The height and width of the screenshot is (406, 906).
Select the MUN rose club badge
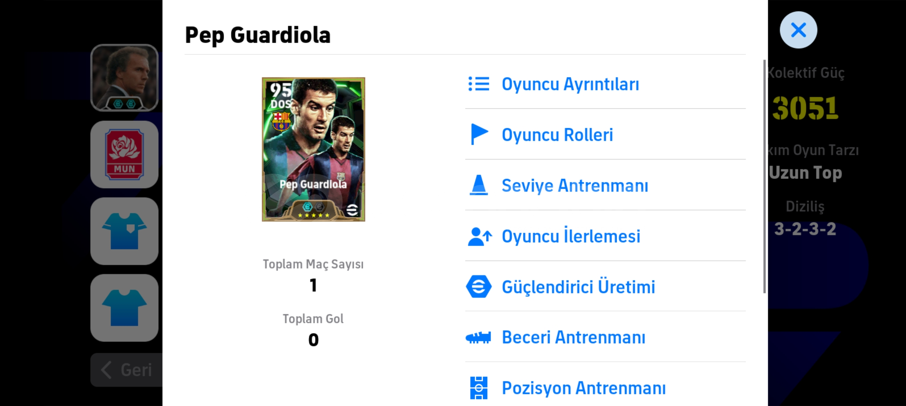click(x=125, y=155)
